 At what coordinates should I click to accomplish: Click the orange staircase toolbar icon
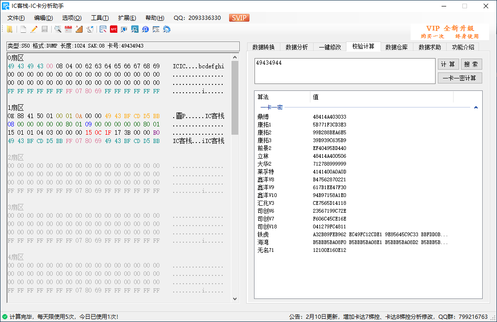pos(79,30)
